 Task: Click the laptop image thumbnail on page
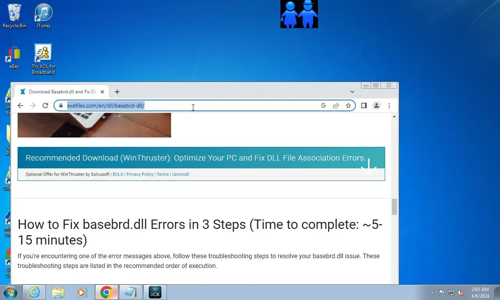tap(94, 125)
